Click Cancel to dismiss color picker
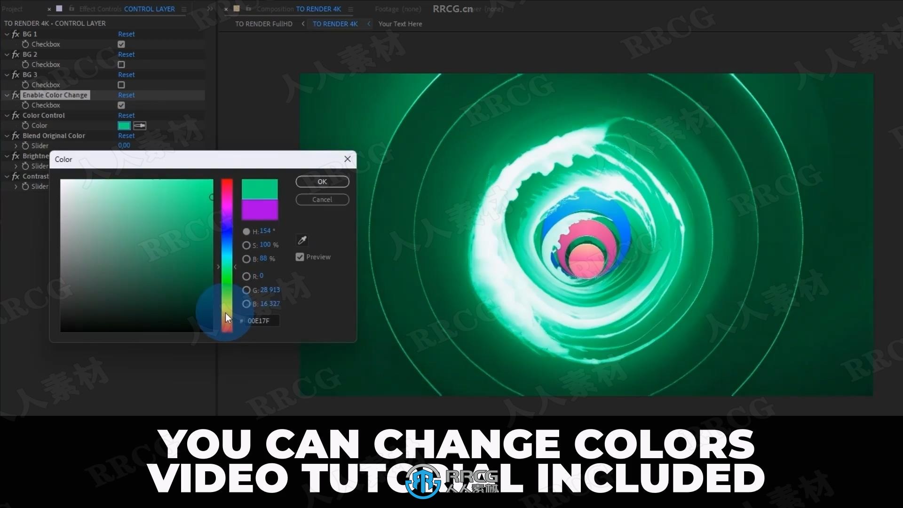Image resolution: width=903 pixels, height=508 pixels. point(322,199)
